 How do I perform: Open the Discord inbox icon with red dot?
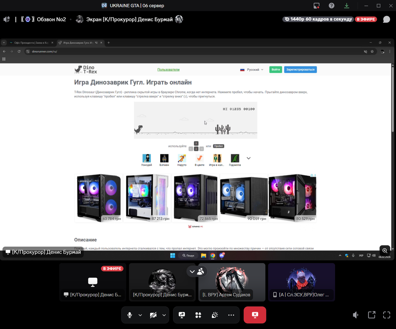(316, 6)
